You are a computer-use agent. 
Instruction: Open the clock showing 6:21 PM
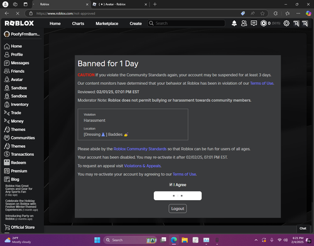coord(297,240)
